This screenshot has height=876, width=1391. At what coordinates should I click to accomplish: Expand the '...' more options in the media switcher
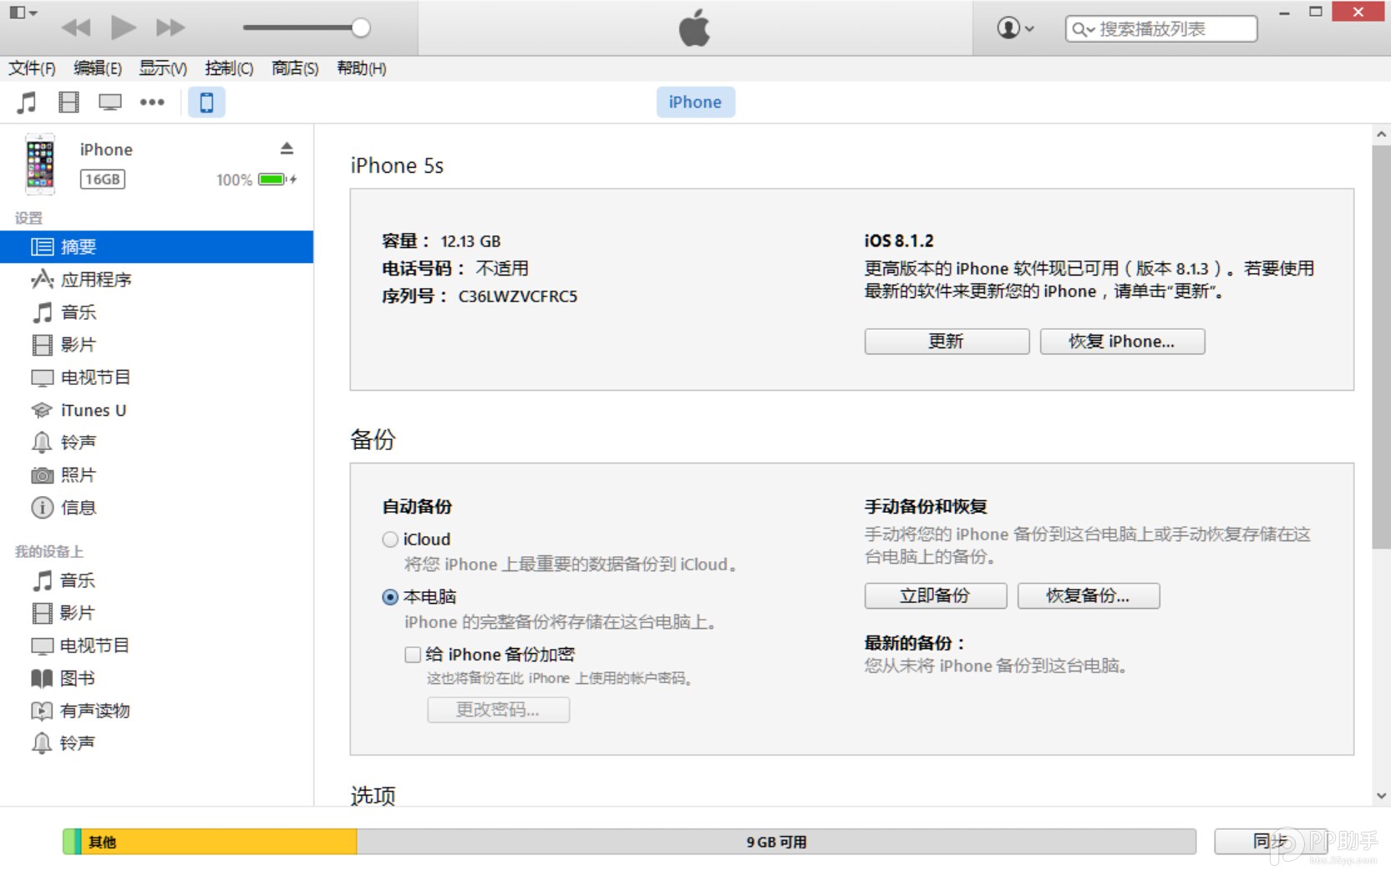(x=152, y=102)
